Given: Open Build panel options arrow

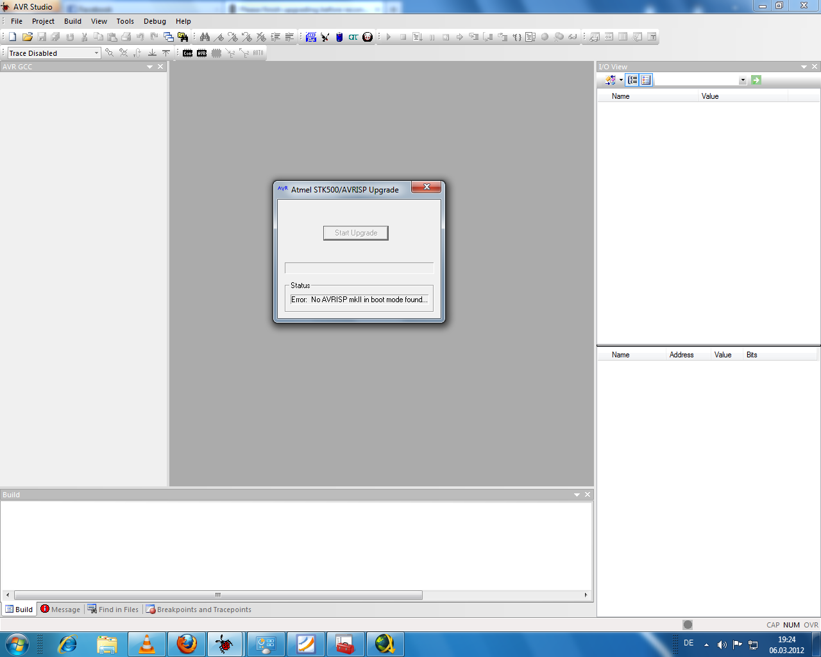Looking at the screenshot, I should click(x=577, y=495).
